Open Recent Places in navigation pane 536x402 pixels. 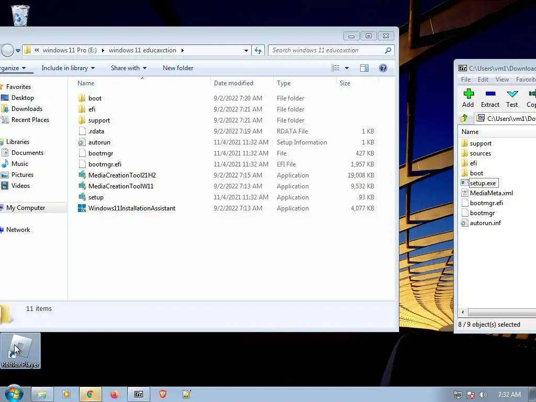(x=30, y=120)
